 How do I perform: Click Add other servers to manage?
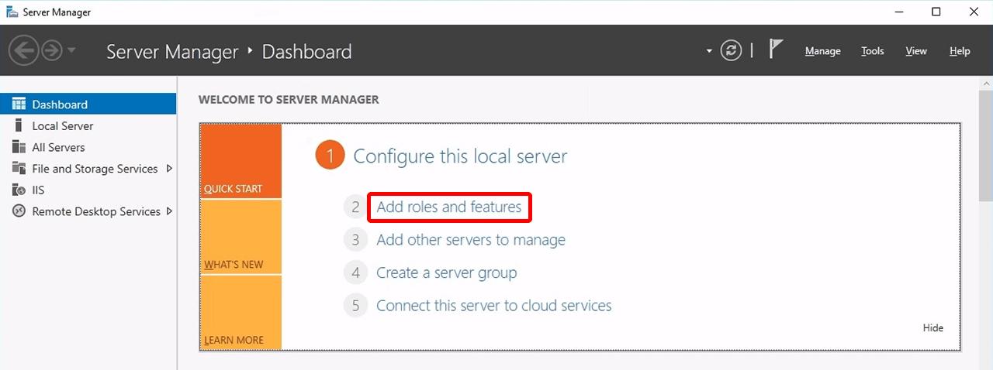click(470, 240)
